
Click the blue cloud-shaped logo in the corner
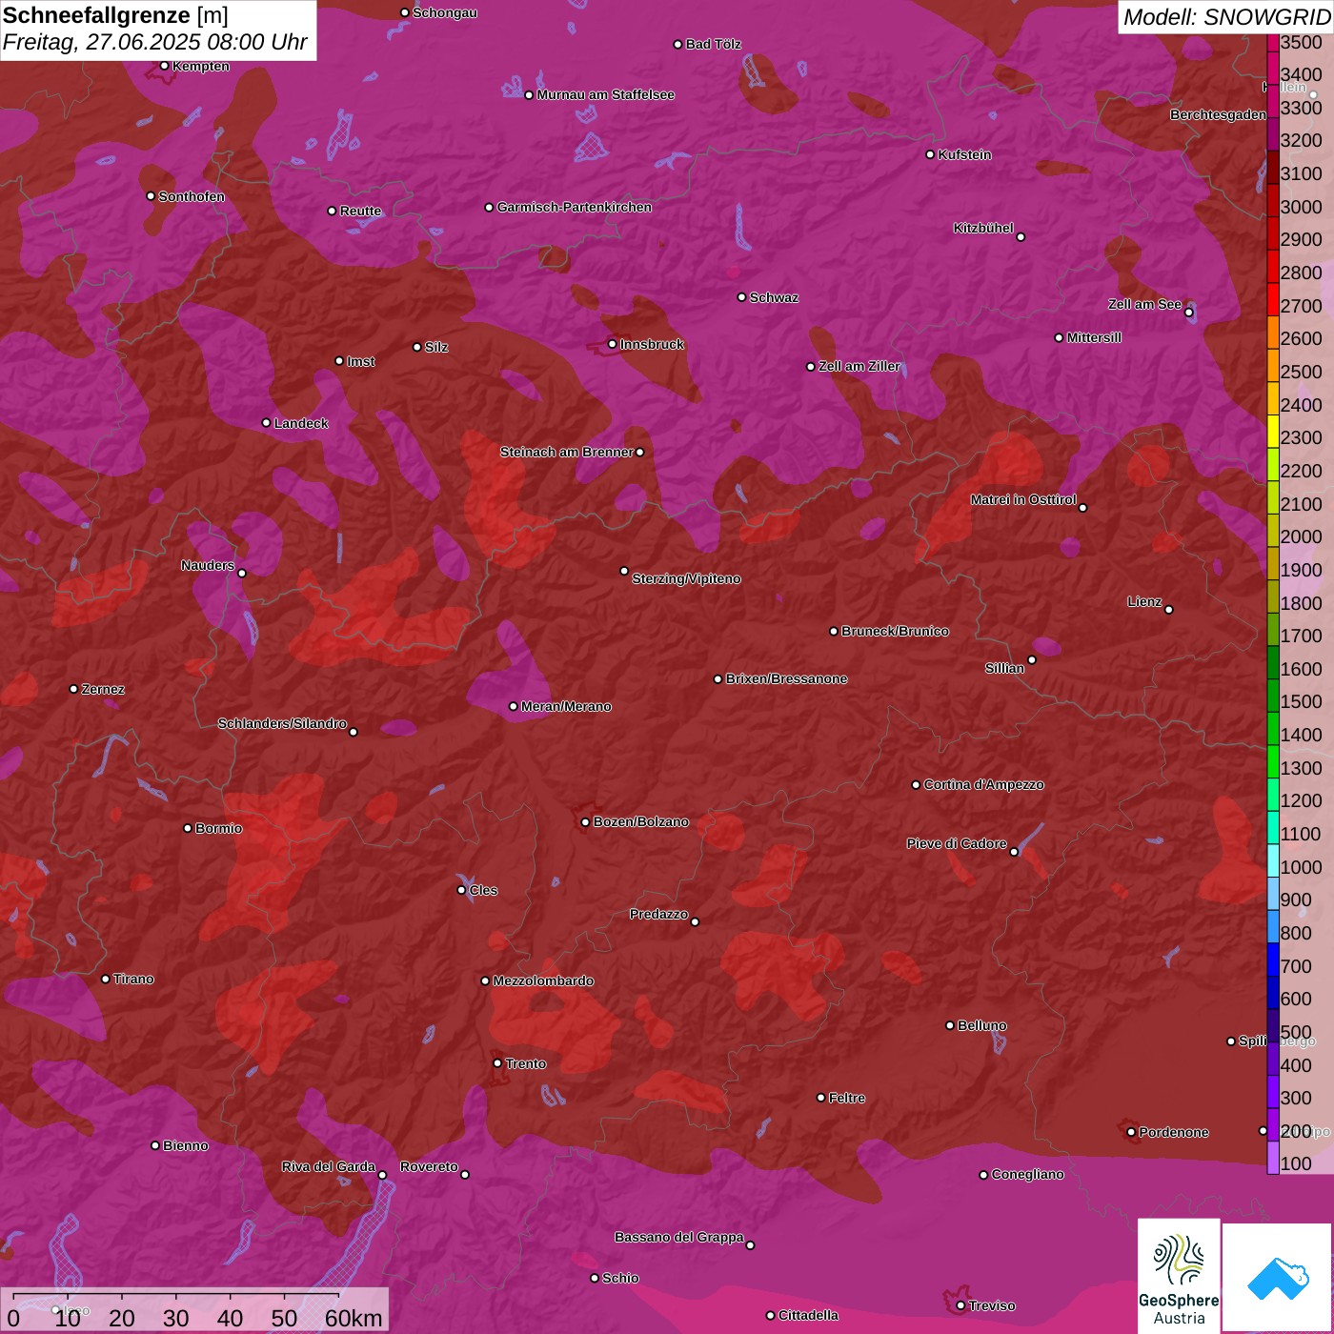click(1277, 1277)
